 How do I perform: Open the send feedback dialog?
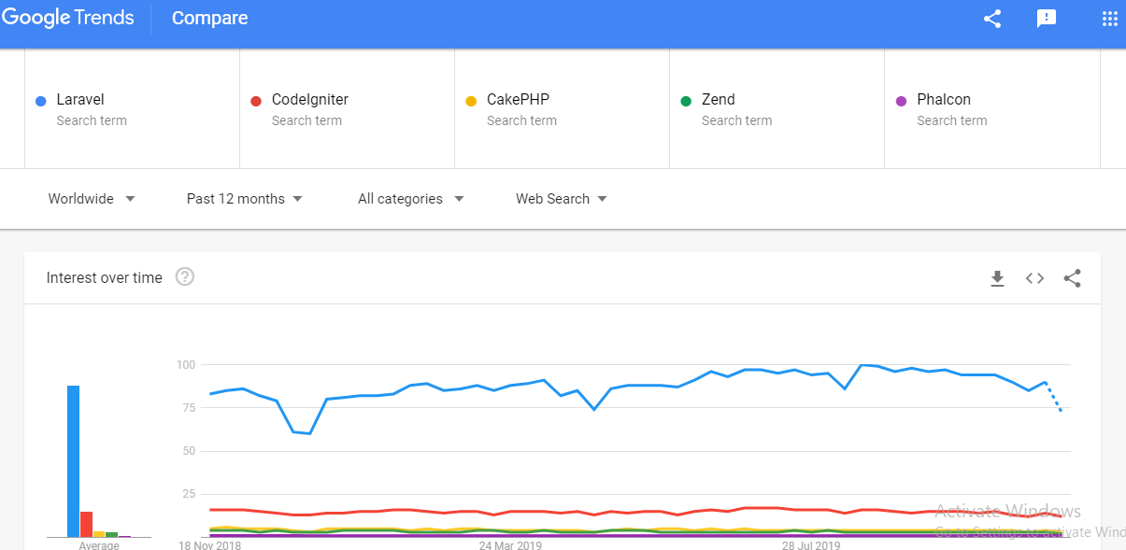pyautogui.click(x=1046, y=18)
